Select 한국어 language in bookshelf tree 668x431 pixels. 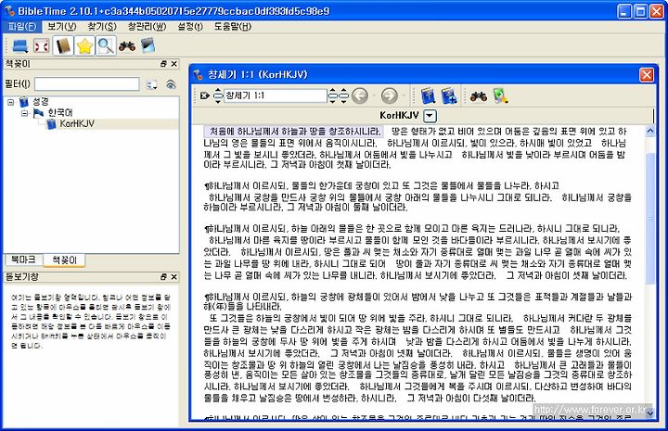tap(60, 113)
